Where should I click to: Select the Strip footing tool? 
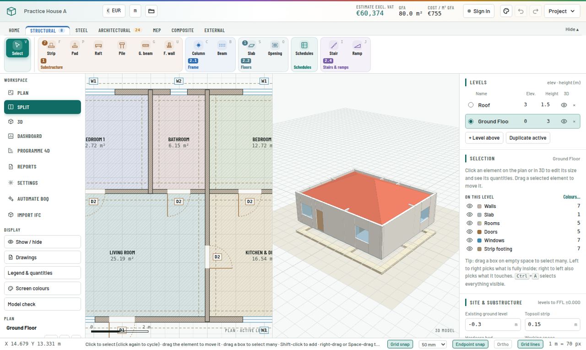click(x=51, y=48)
